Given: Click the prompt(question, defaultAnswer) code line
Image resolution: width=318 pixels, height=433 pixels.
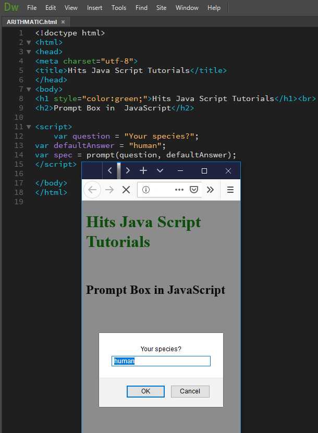Looking at the screenshot, I should (x=136, y=155).
